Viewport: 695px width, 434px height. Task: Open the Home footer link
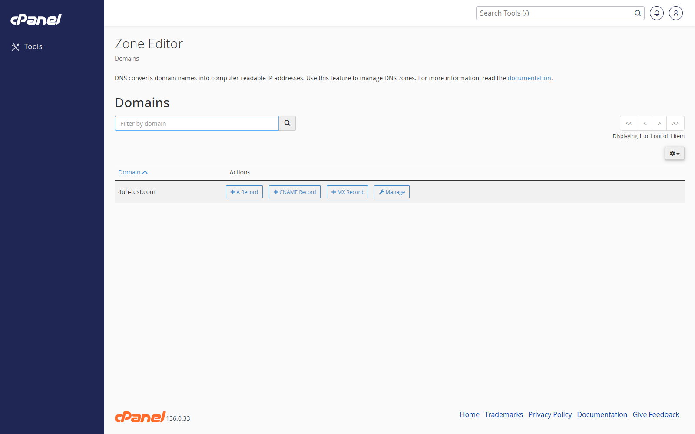click(470, 414)
